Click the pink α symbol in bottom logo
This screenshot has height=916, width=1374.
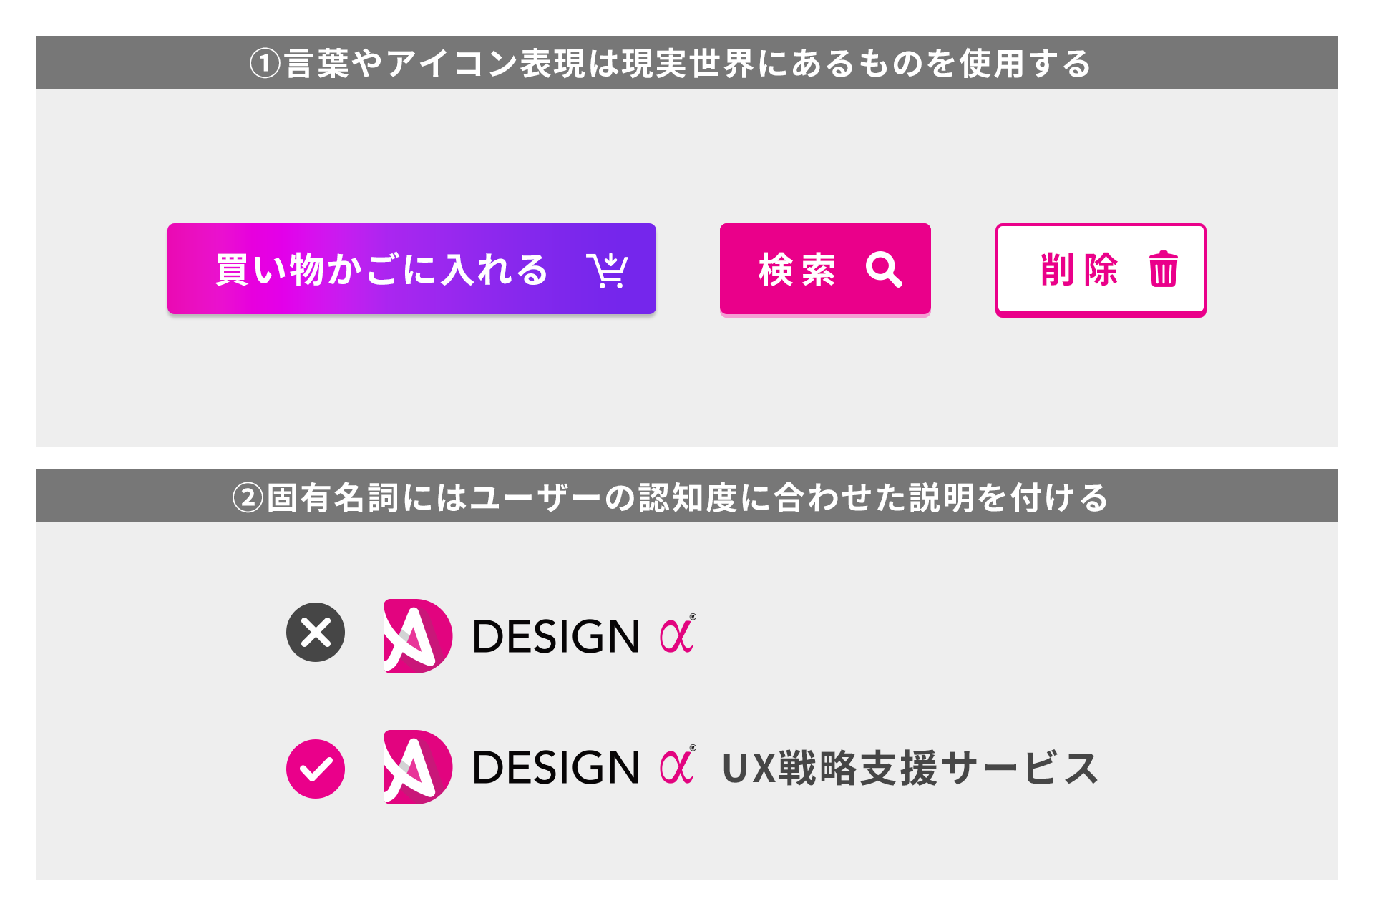pos(676,766)
